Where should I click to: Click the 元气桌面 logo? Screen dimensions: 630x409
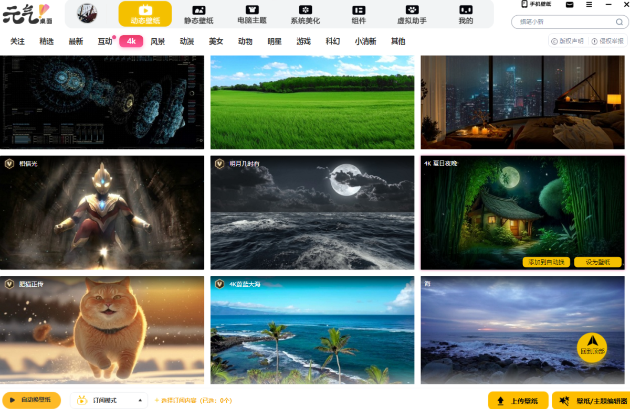pyautogui.click(x=27, y=14)
